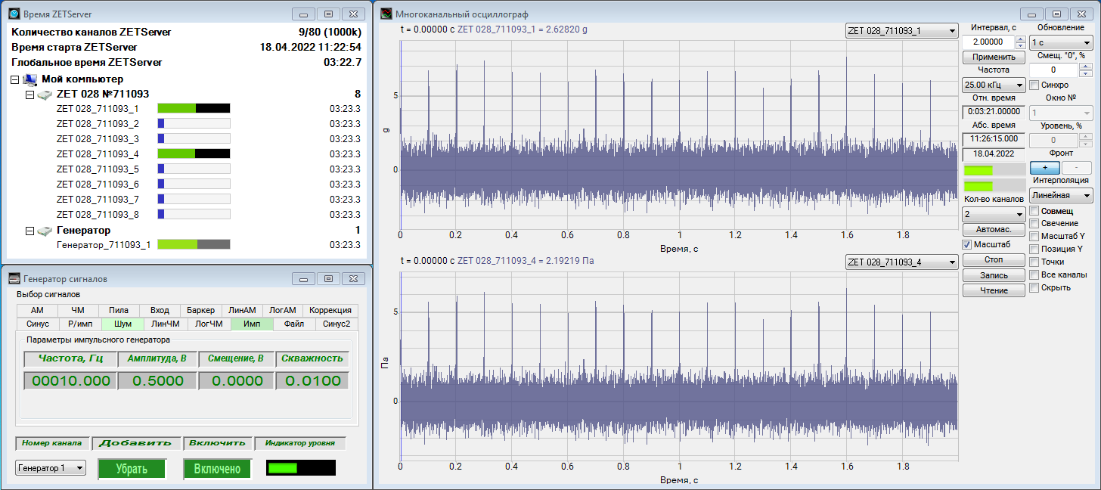Uncheck the Масштаб checkbox next to Стоп
1101x490 pixels.
(x=966, y=244)
